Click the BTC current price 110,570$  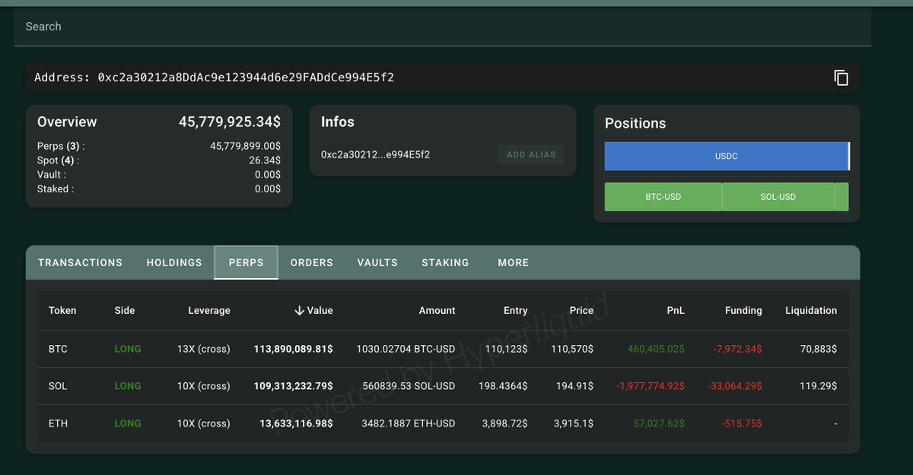coord(572,349)
